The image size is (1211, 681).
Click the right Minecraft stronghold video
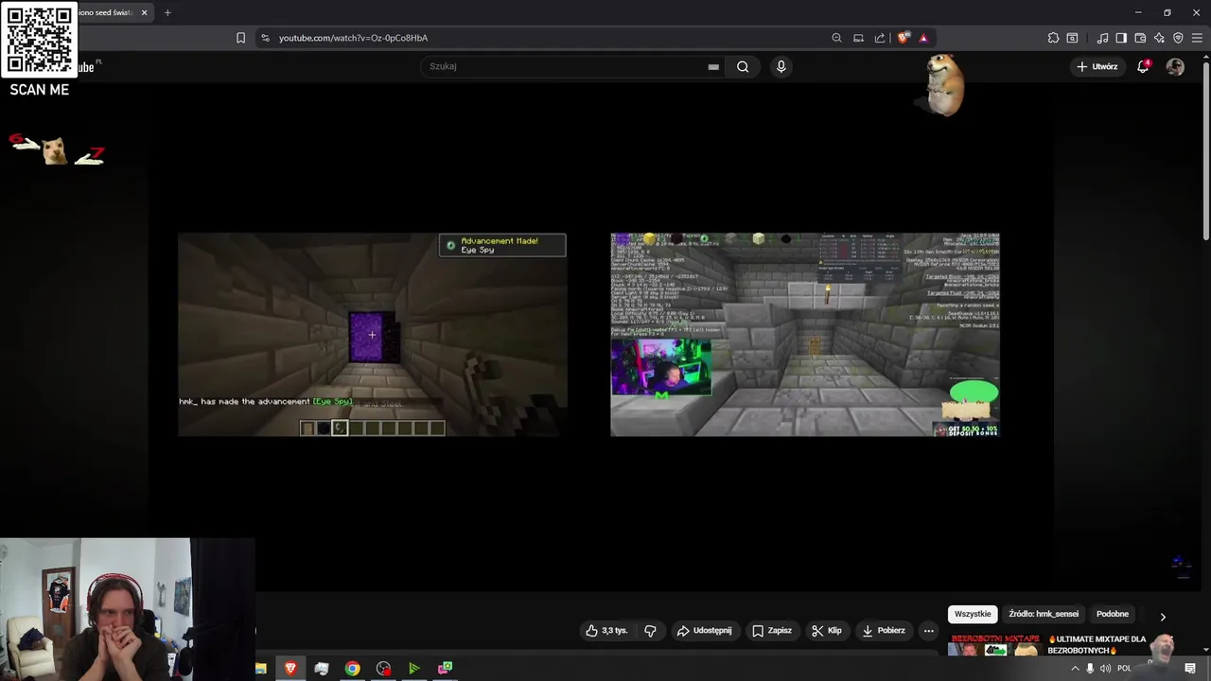pos(805,335)
